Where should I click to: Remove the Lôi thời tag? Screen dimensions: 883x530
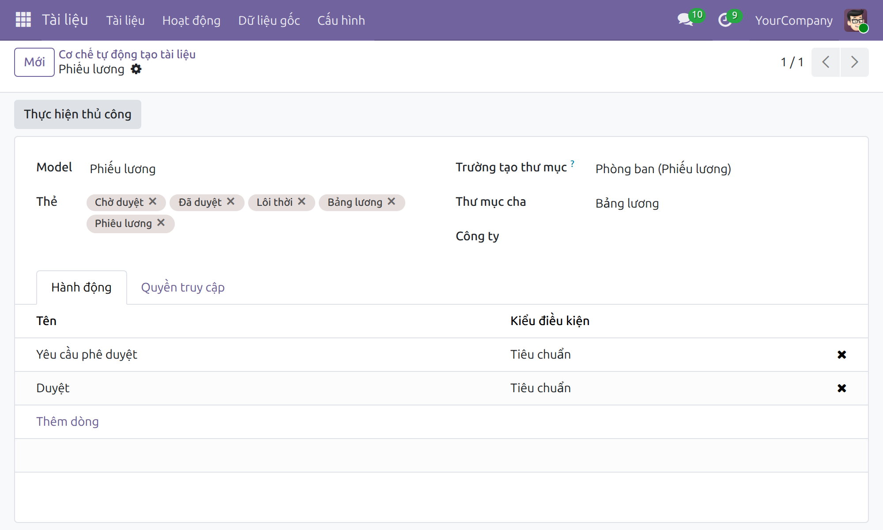coord(302,201)
